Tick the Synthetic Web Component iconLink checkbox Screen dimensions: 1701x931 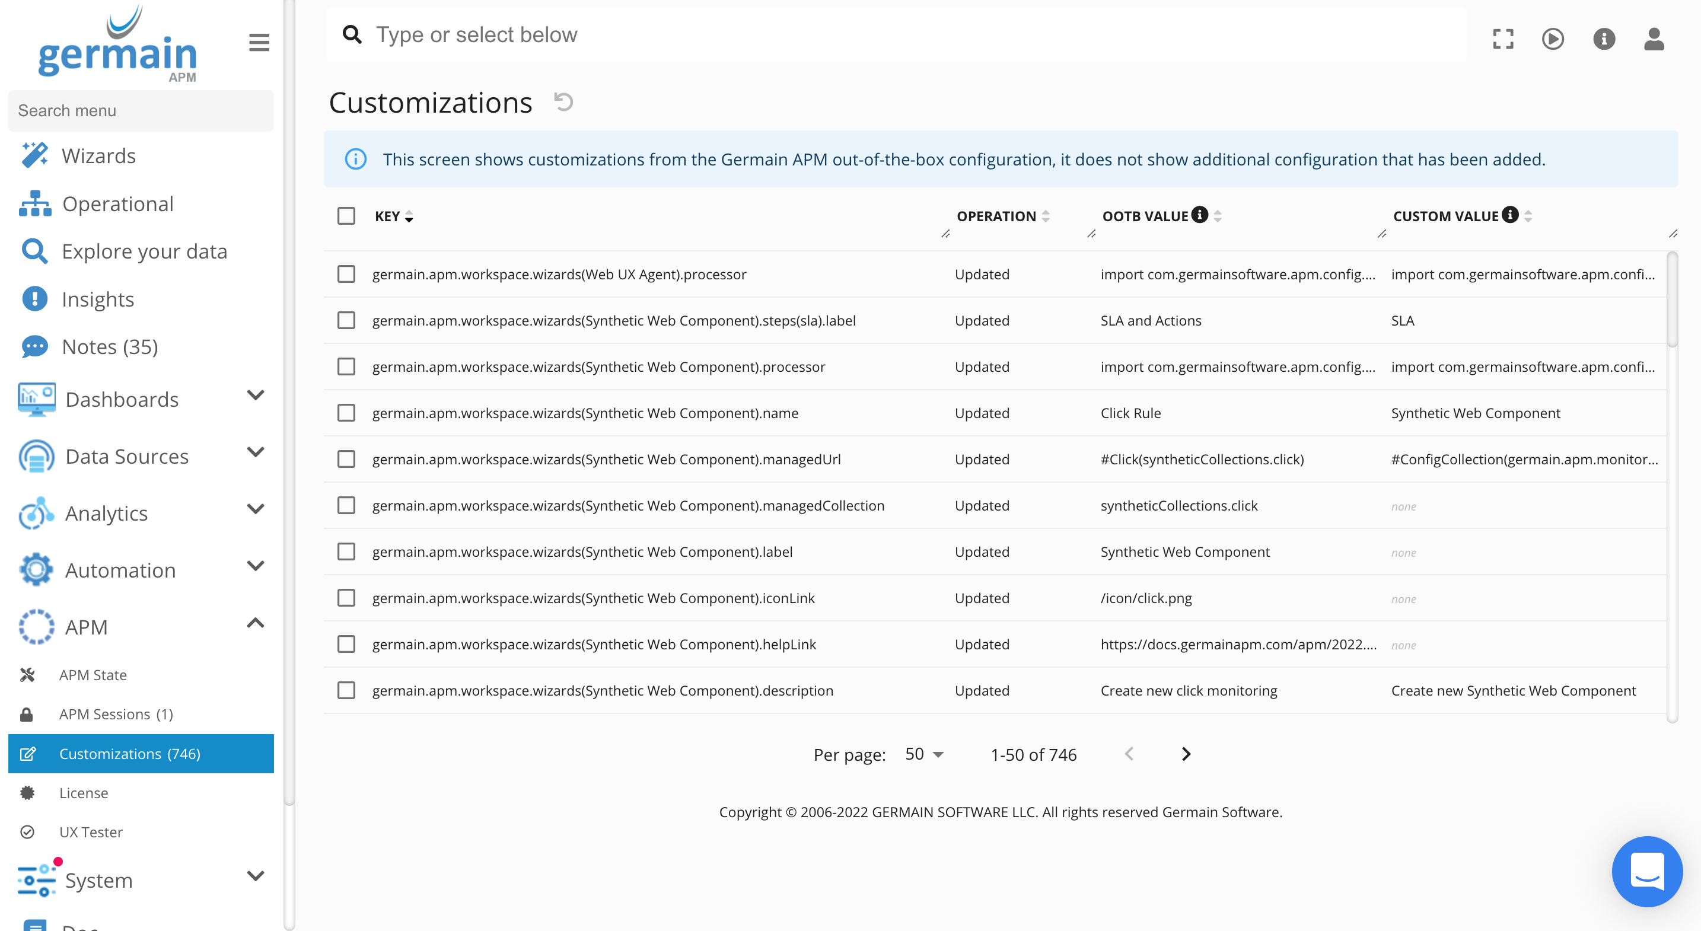click(x=346, y=598)
